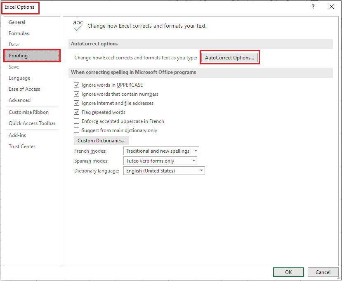Go to Trust Center settings
342x281 pixels.
tap(22, 146)
